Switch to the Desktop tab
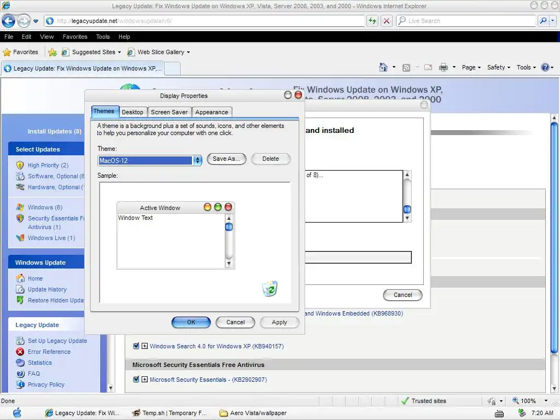This screenshot has height=420, width=560. 132,112
